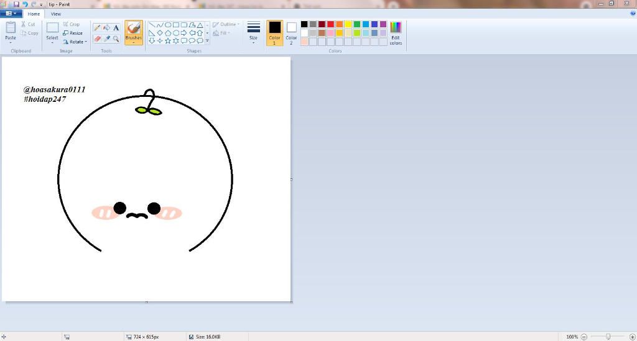The image size is (637, 341).
Task: Open Customize Quick Access Toolbar arrow
Action: pos(41,4)
